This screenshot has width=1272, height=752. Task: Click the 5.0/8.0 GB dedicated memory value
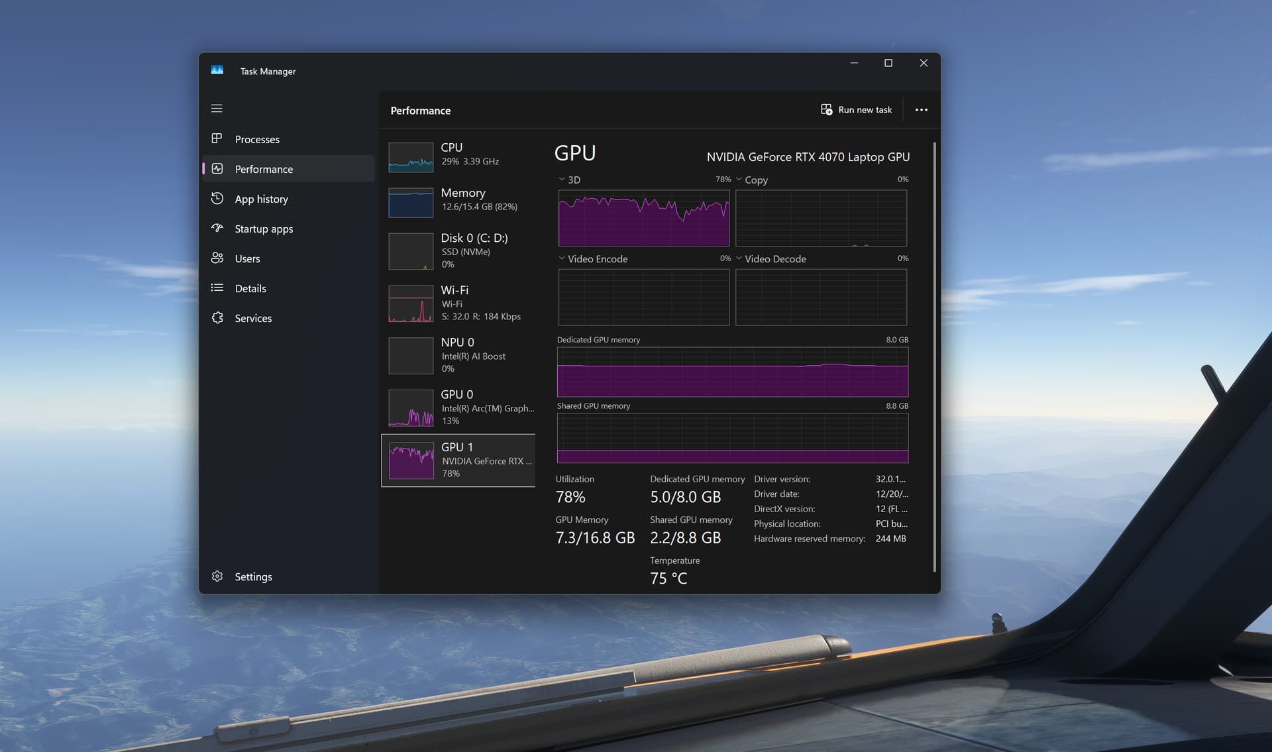pos(685,497)
